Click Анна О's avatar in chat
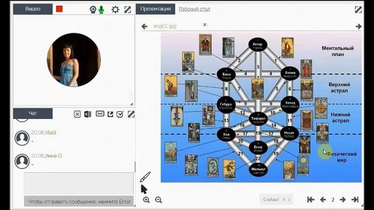Screen dimensions: 374x210 (22, 161)
